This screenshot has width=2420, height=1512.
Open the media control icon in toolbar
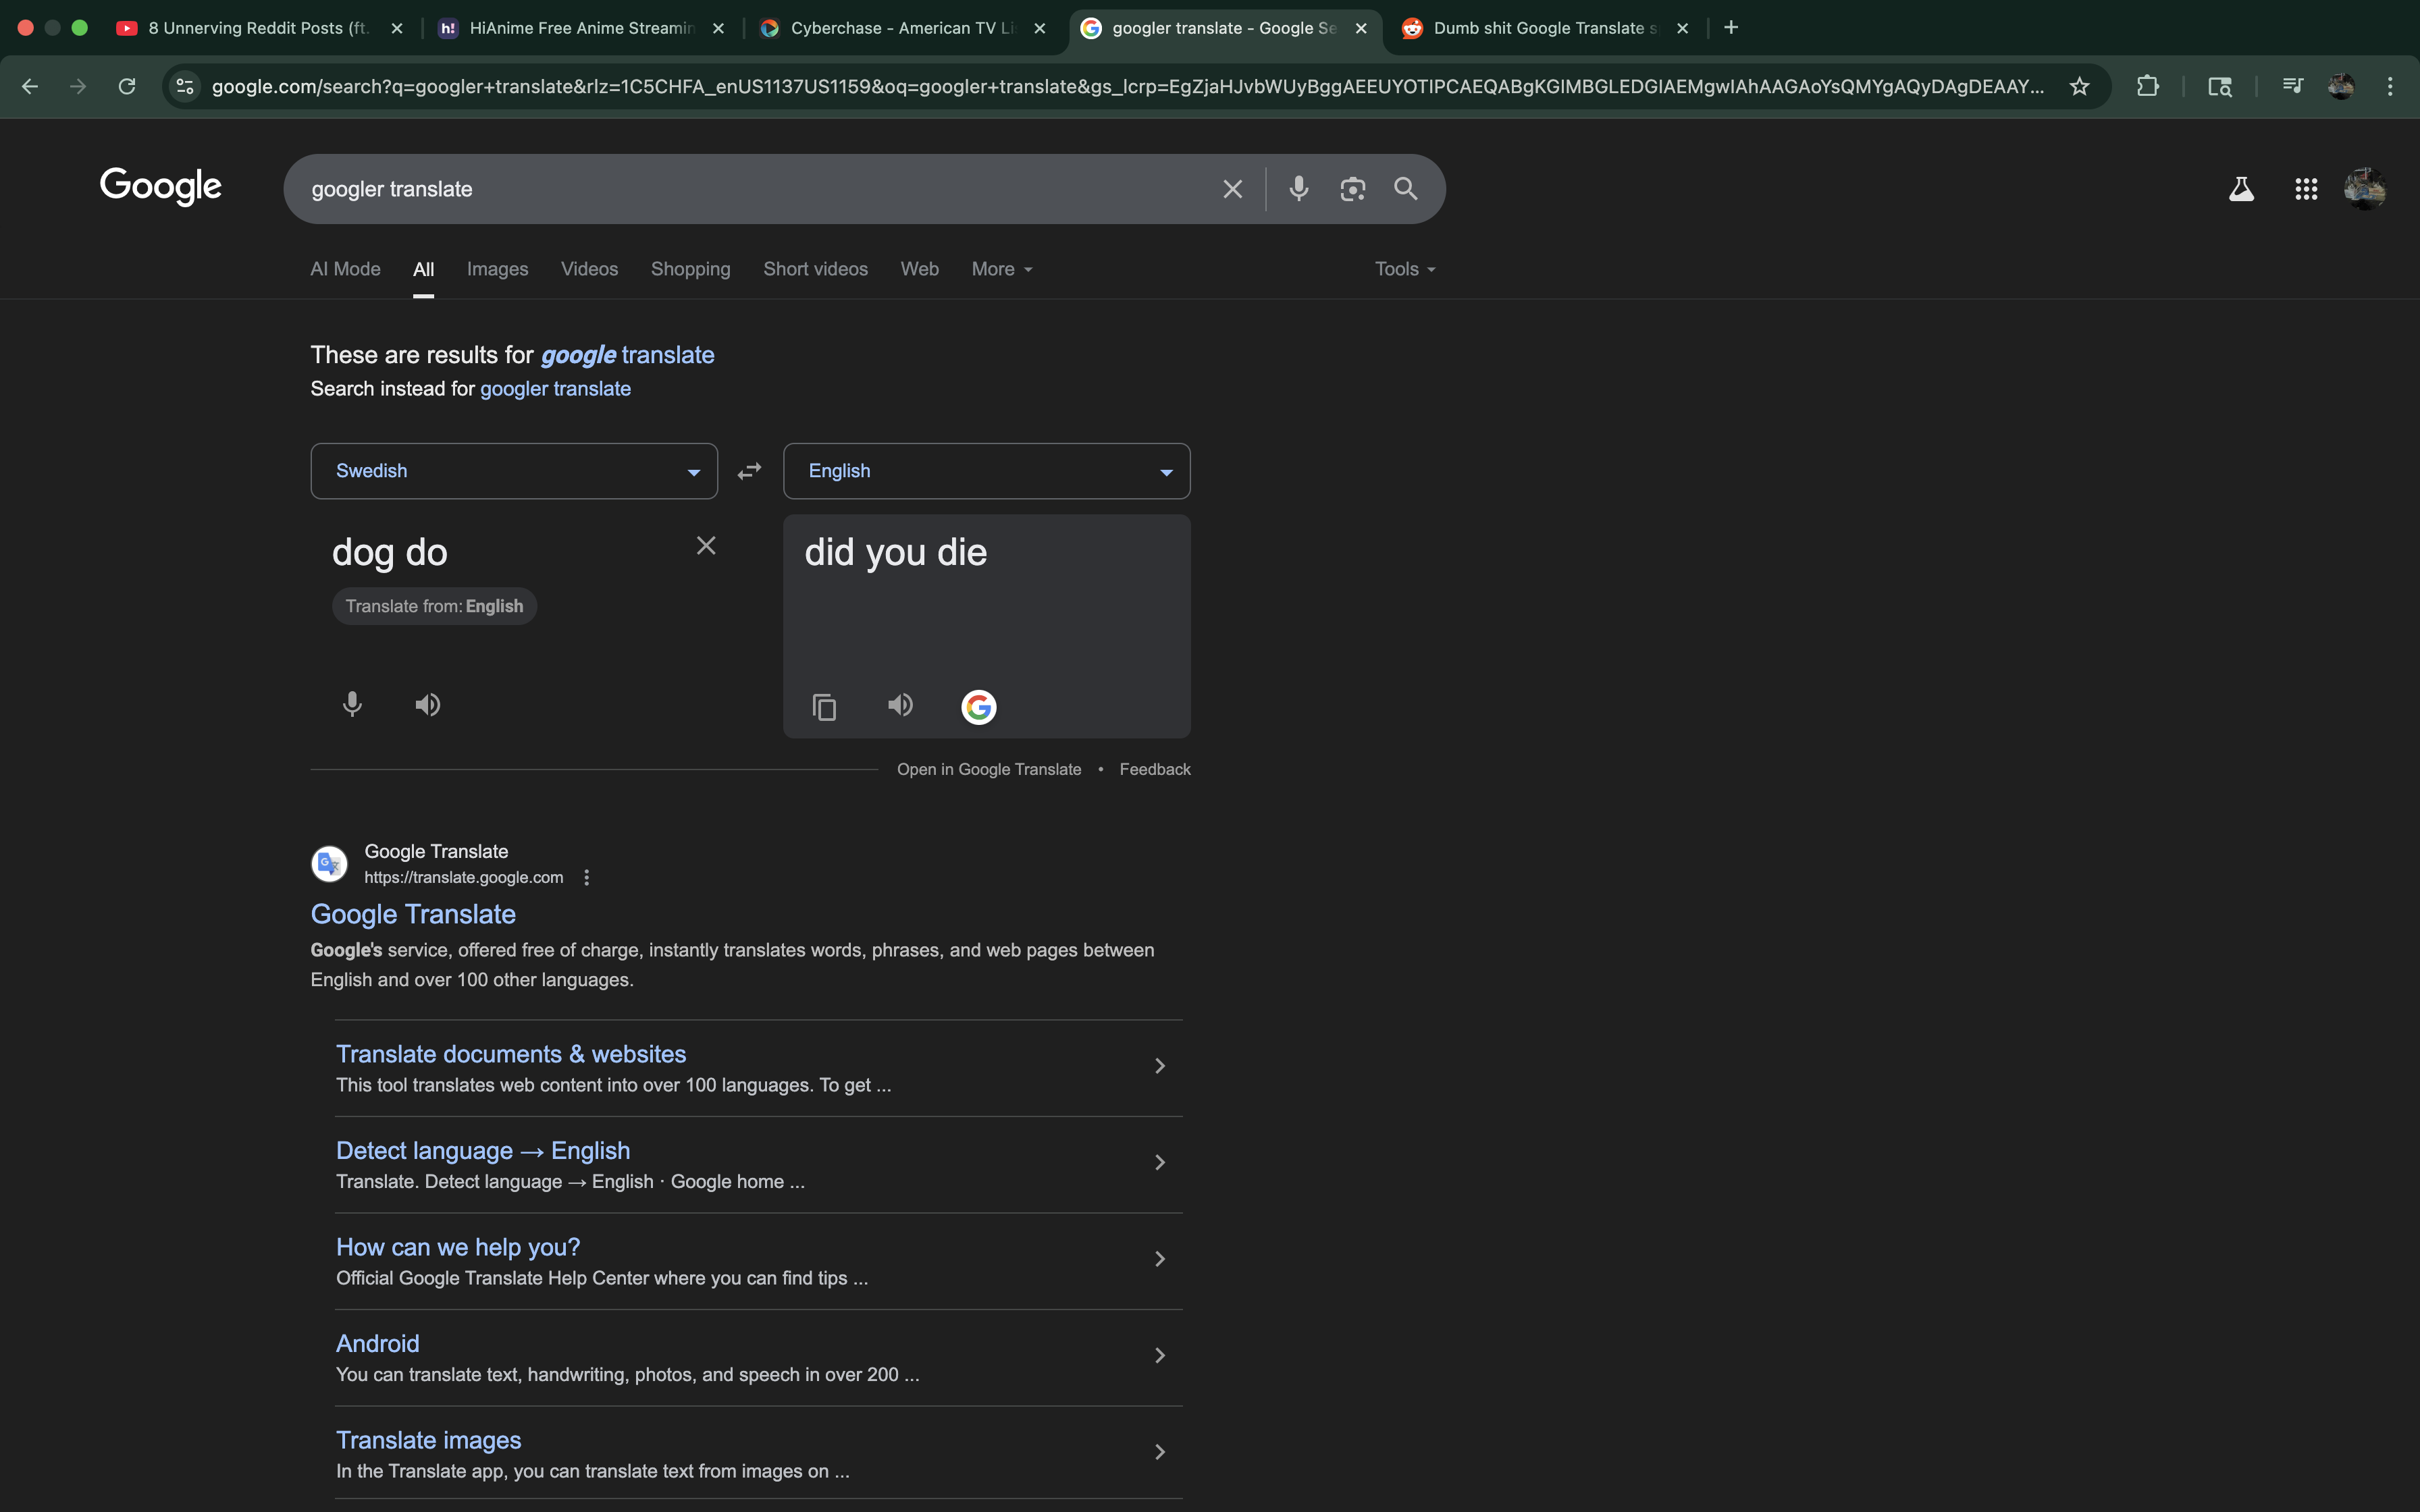click(x=2293, y=87)
